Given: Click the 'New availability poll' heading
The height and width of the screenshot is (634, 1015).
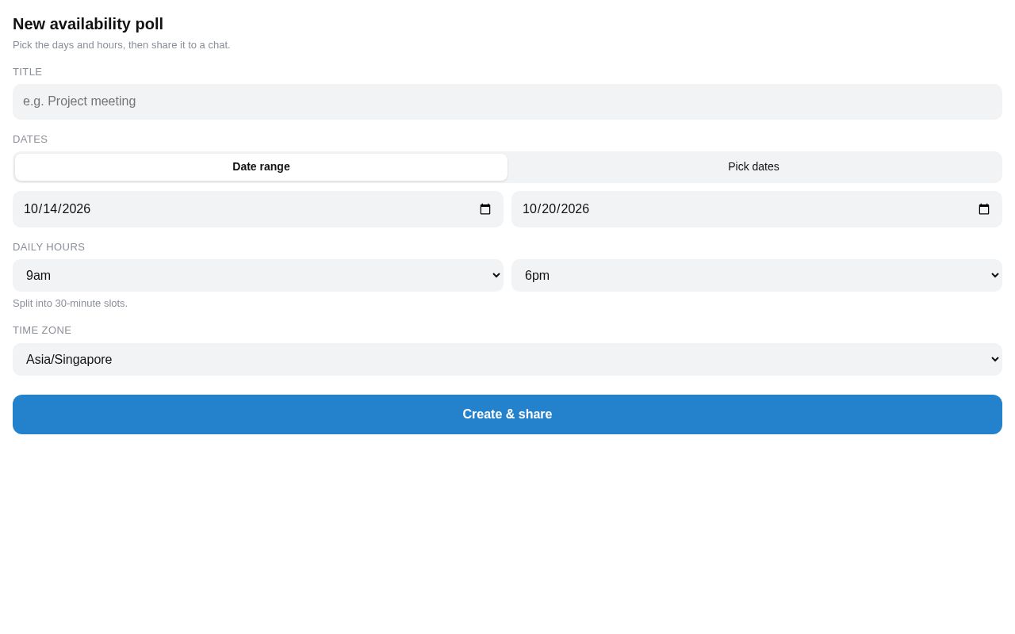Looking at the screenshot, I should pos(88,24).
